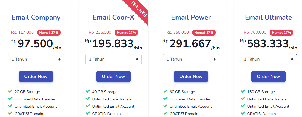Image resolution: width=302 pixels, height=117 pixels.
Task: Click Hemat 17% badge on Email Company
Action: click(49, 33)
